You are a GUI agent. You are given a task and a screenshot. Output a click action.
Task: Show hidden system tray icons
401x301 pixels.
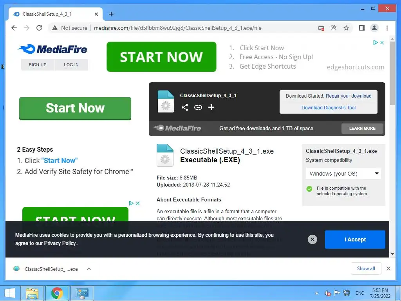316,293
